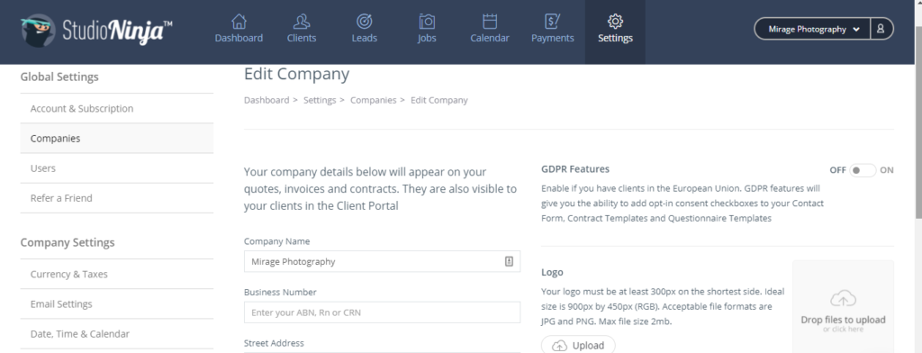Click the Street Address label

[274, 343]
